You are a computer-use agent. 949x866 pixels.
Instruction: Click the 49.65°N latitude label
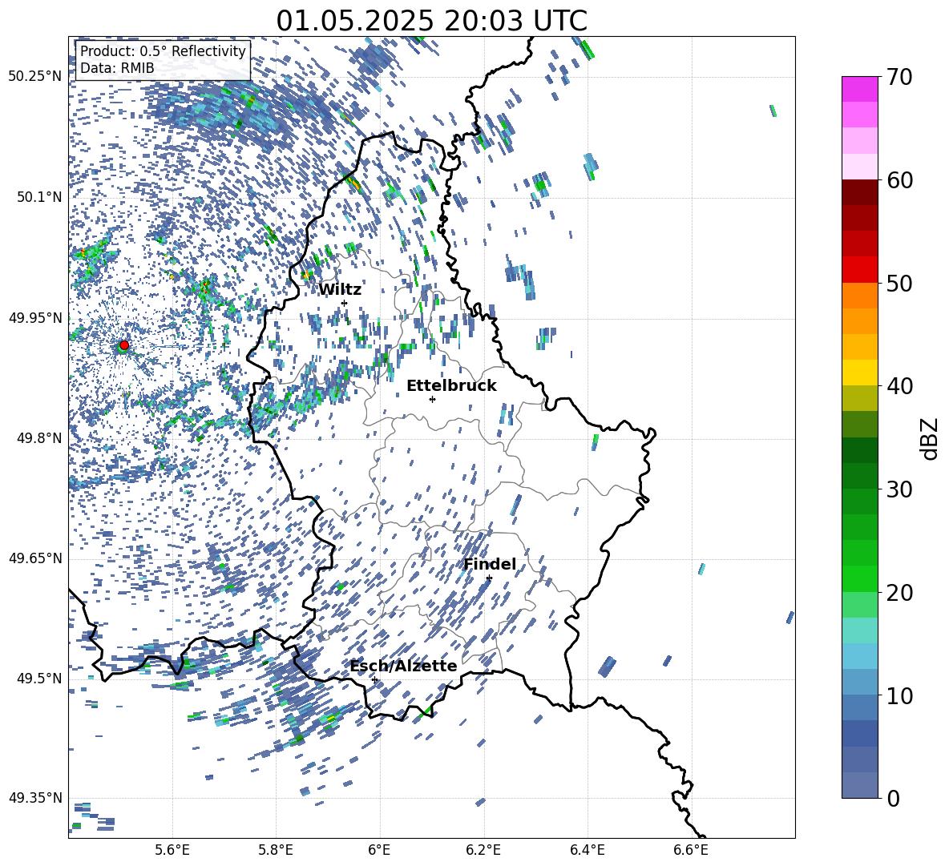(35, 558)
